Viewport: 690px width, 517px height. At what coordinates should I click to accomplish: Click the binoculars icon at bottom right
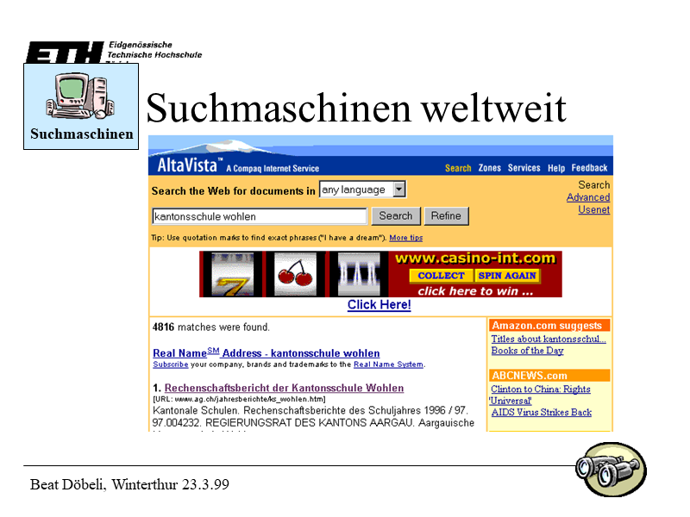pyautogui.click(x=612, y=470)
